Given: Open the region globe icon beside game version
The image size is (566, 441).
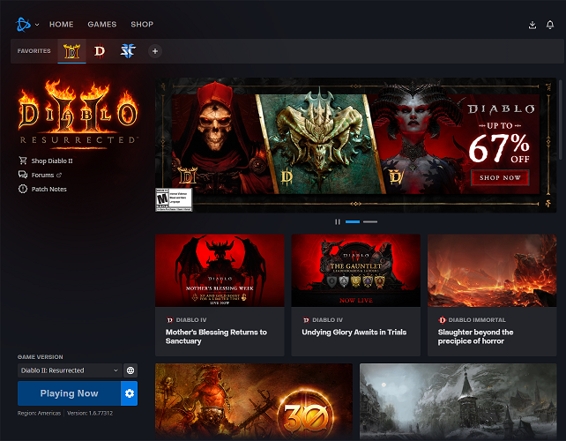Looking at the screenshot, I should click(130, 370).
